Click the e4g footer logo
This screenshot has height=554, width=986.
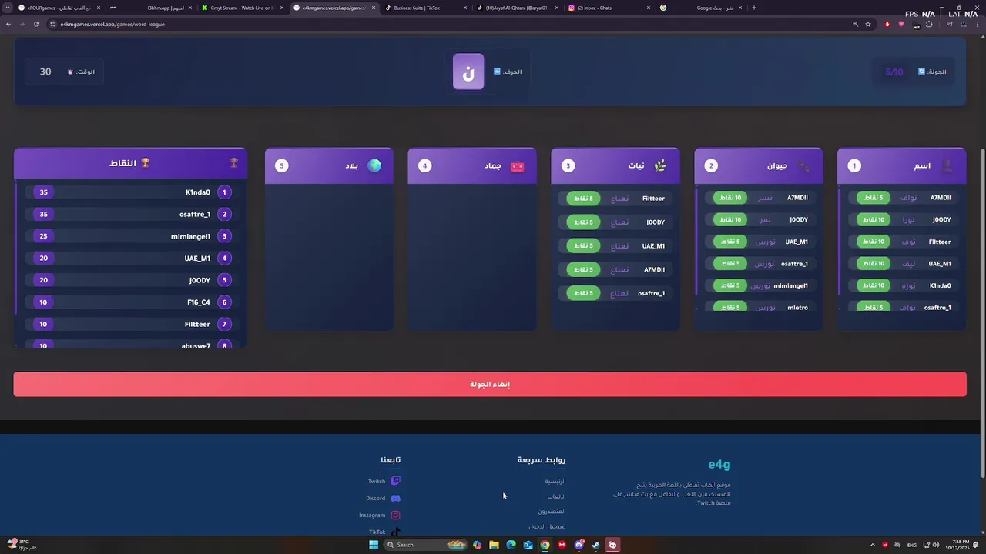coord(719,464)
